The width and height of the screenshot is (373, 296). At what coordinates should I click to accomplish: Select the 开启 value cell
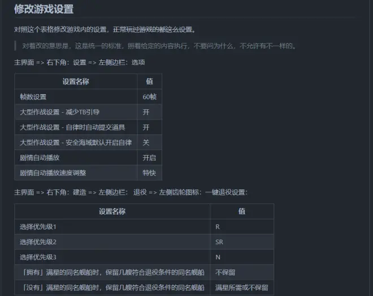[x=149, y=158]
